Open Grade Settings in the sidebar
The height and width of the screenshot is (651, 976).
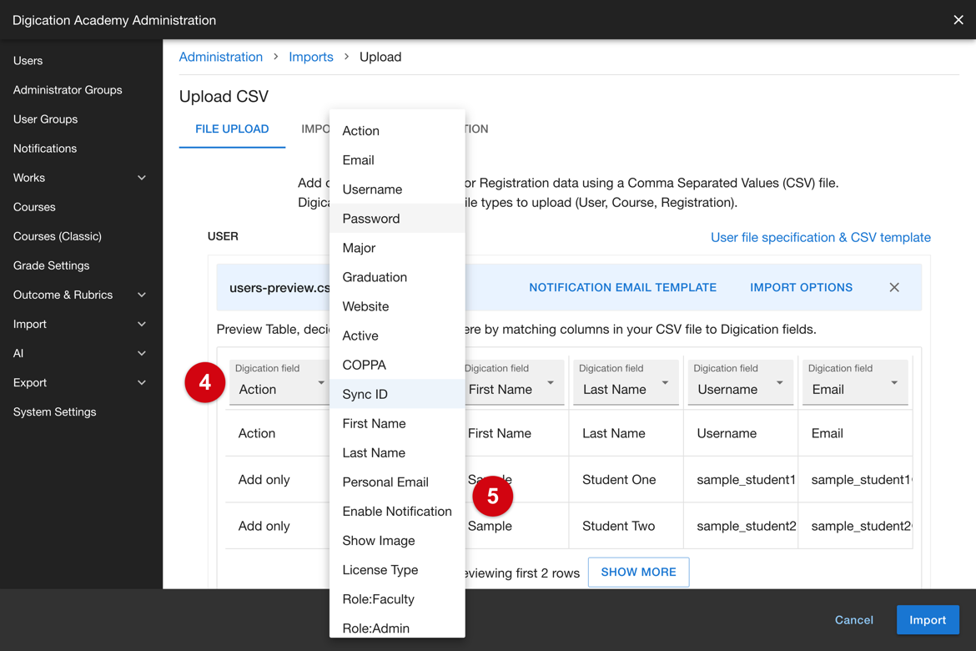pyautogui.click(x=51, y=265)
